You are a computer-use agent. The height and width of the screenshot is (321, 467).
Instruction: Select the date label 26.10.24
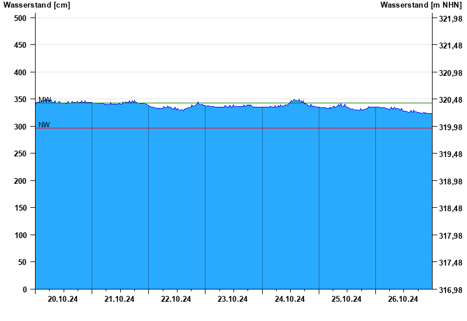tap(403, 299)
